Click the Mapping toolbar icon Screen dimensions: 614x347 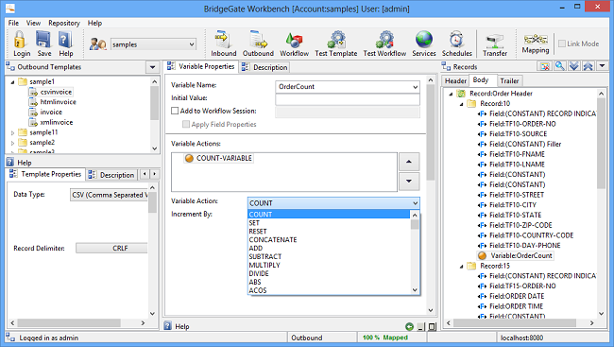tap(536, 39)
